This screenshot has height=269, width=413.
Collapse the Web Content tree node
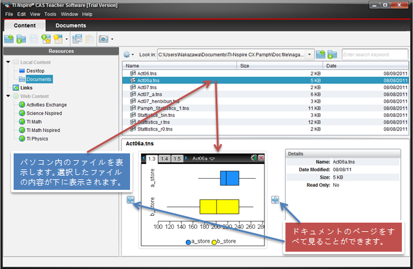[x=8, y=96]
